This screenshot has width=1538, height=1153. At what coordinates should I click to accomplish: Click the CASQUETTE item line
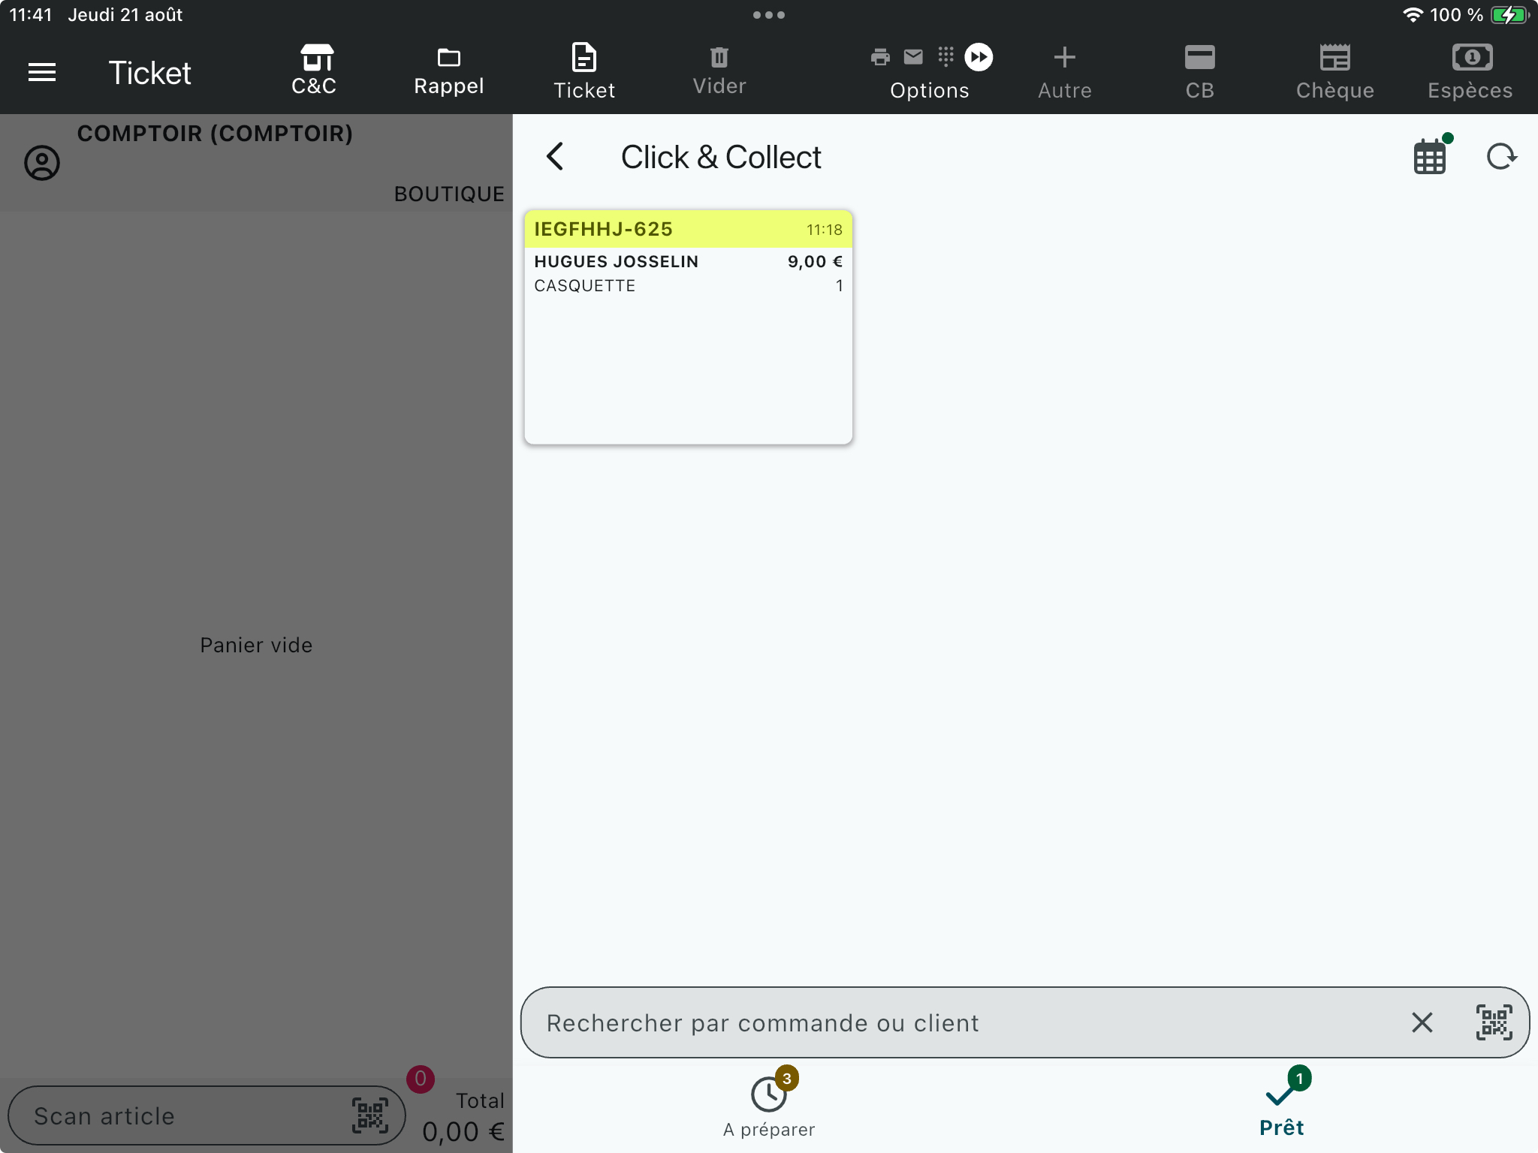pyautogui.click(x=689, y=286)
